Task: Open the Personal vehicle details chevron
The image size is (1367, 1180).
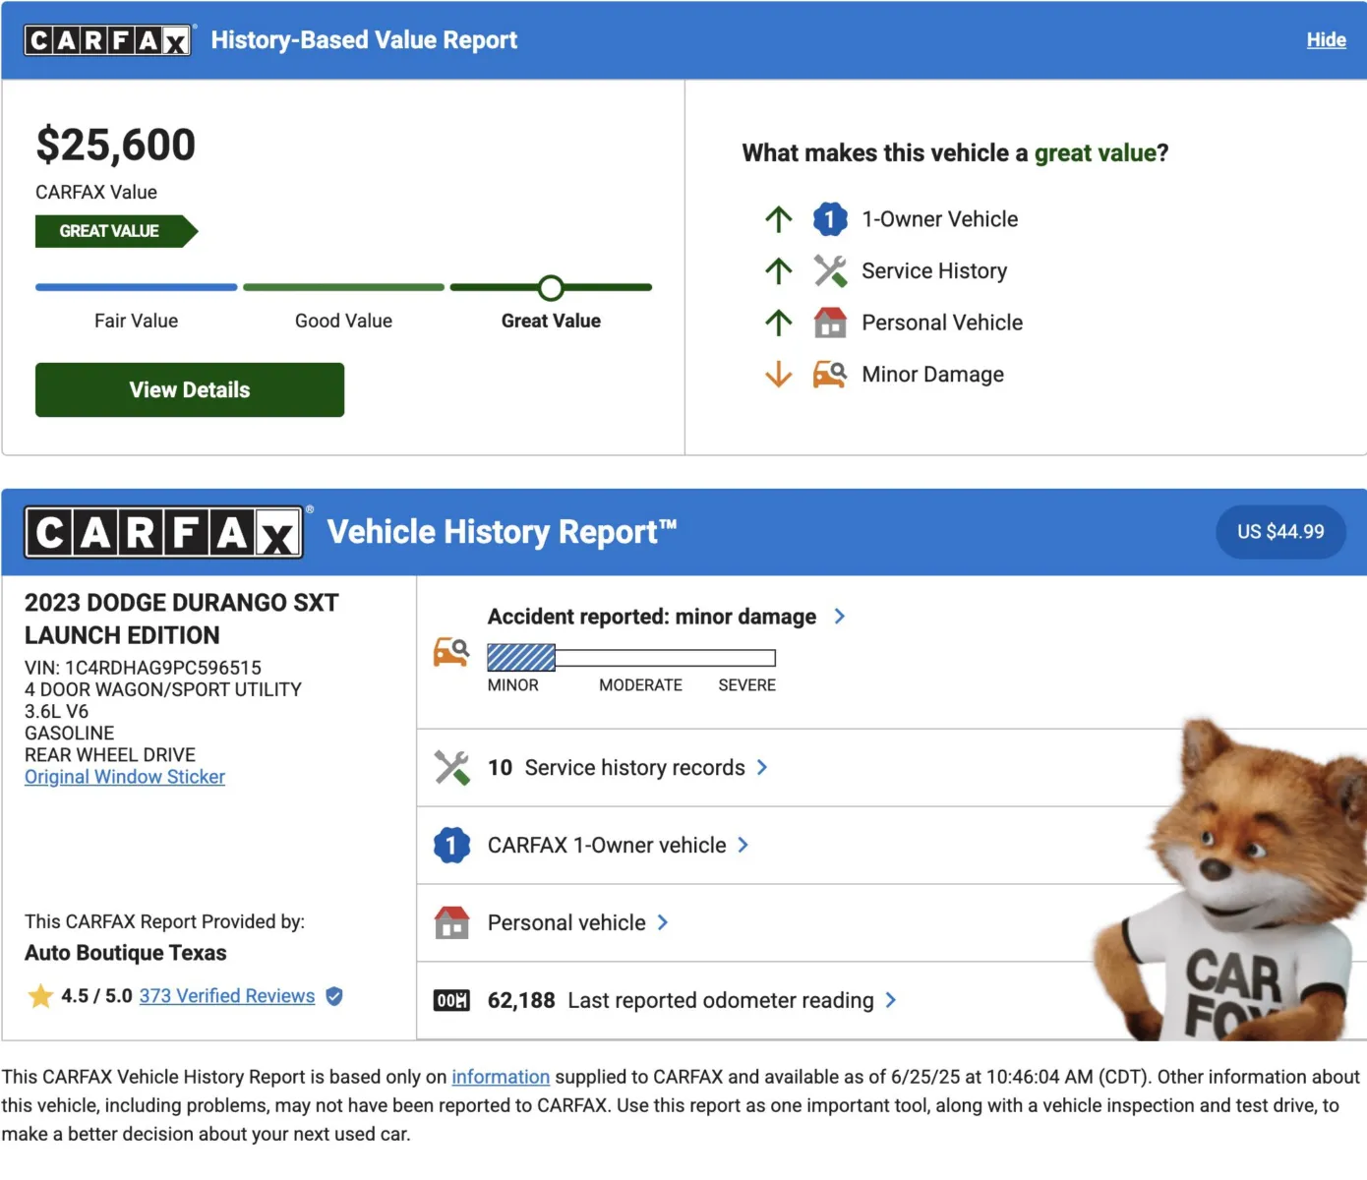Action: point(663,922)
